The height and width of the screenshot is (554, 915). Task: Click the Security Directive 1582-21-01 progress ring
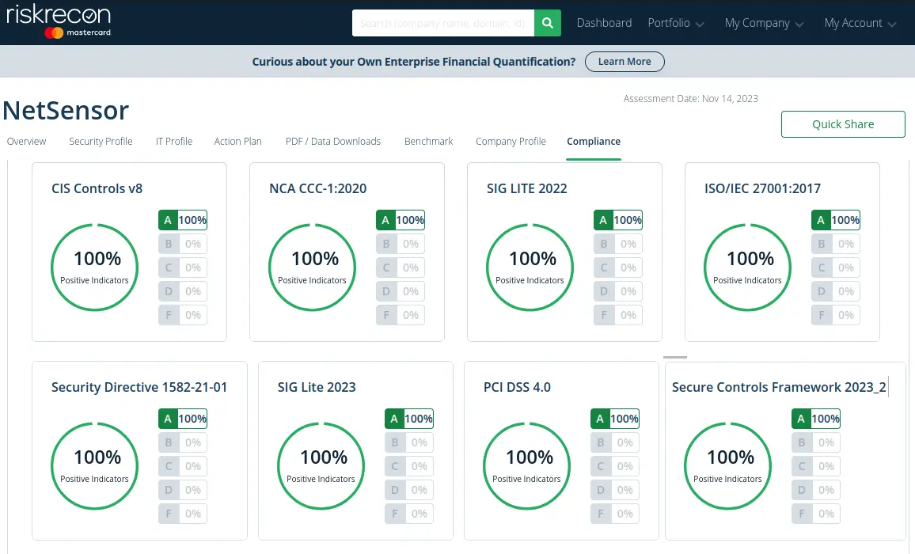coord(94,466)
